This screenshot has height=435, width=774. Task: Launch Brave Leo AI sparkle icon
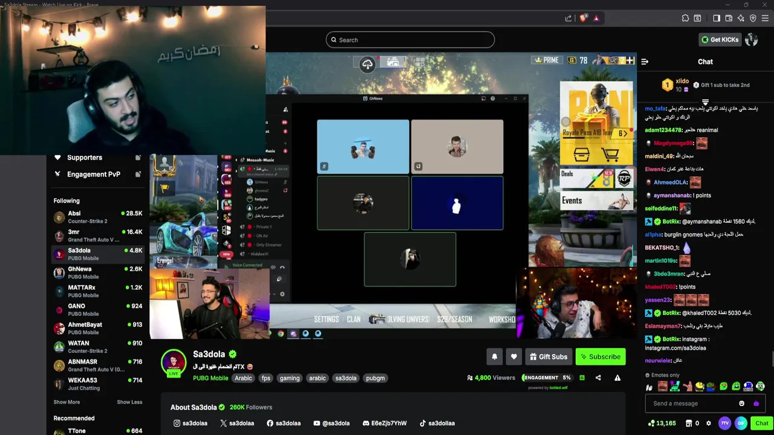(741, 18)
